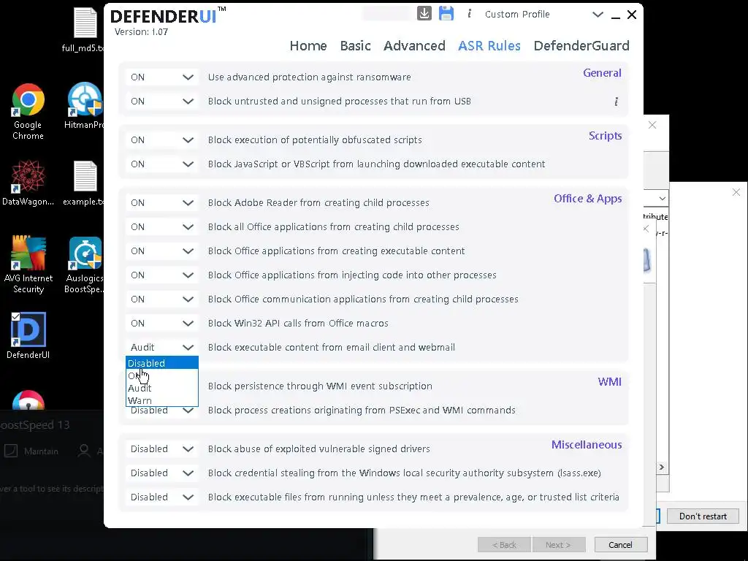Open dropdown for USB untrusted processes rule
Viewport: 748px width, 561px height.
[161, 101]
